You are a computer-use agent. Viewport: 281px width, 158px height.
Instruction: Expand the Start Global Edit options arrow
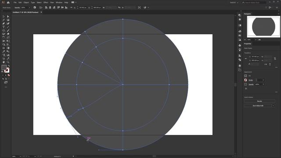pyautogui.click(x=273, y=106)
